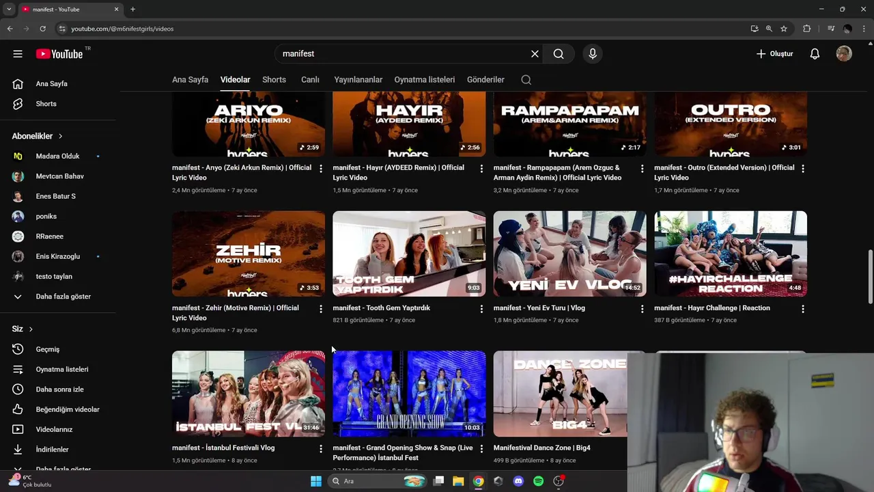This screenshot has height=492, width=874.
Task: Open Chrome three-dot menu
Action: click(x=864, y=29)
